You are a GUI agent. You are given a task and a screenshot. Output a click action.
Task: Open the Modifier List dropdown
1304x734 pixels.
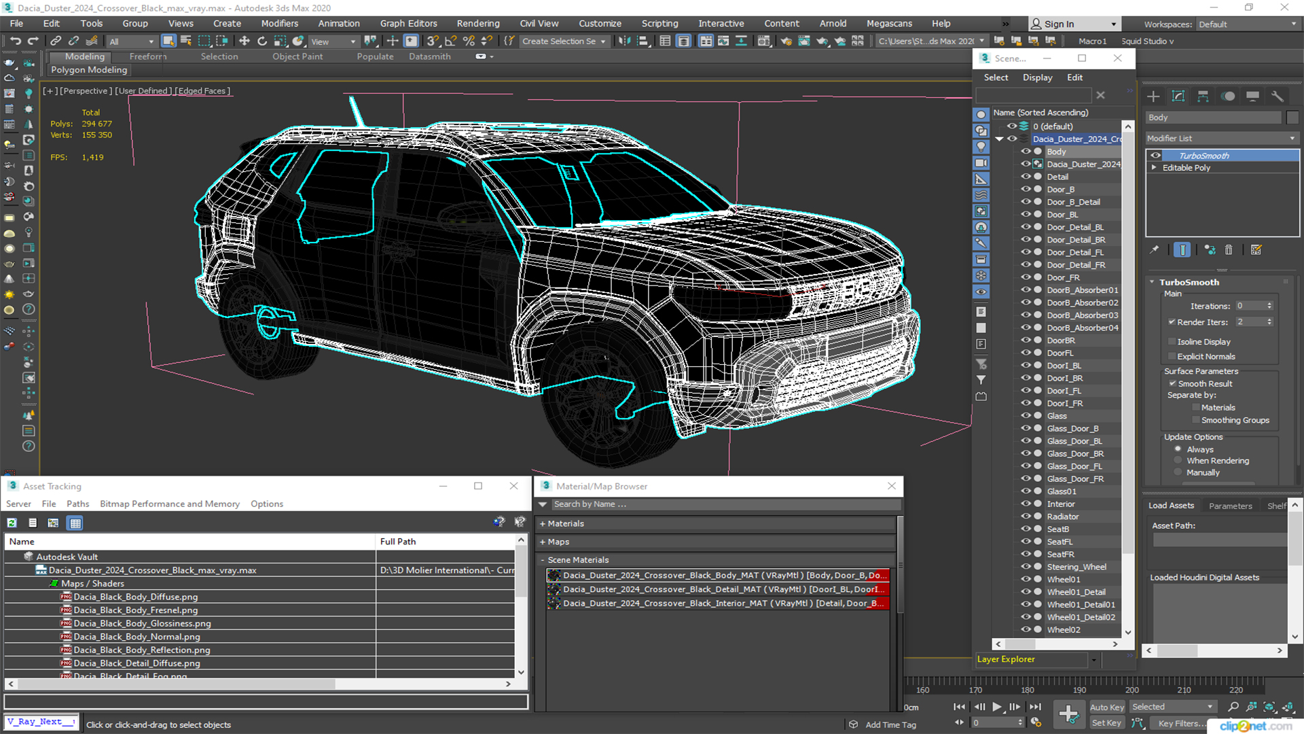coord(1222,138)
